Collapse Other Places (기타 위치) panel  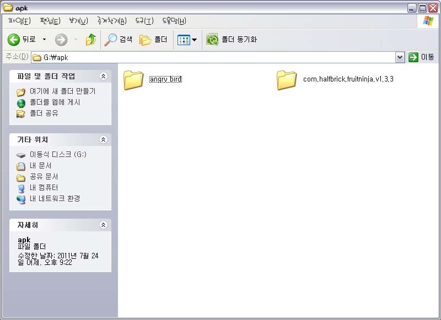point(104,139)
